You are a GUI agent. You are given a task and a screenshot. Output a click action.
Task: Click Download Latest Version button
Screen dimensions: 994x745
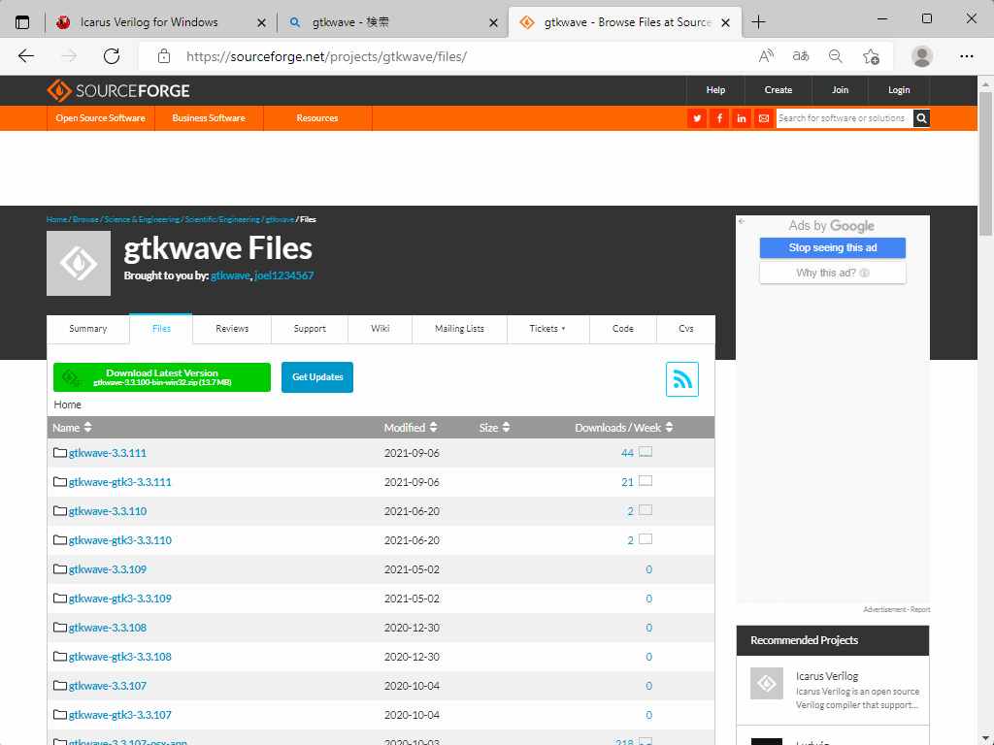pyautogui.click(x=162, y=377)
